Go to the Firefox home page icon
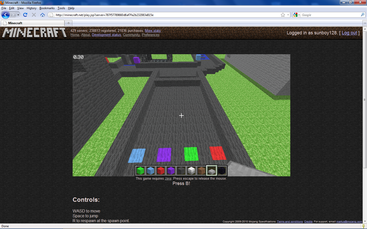The height and width of the screenshot is (229, 367). pos(43,15)
